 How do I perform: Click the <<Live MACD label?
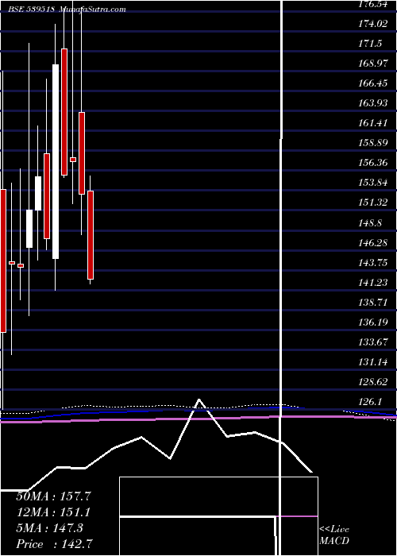point(334,535)
